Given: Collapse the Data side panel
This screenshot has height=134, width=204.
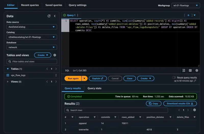Looking at the screenshot, I should click(x=55, y=16).
